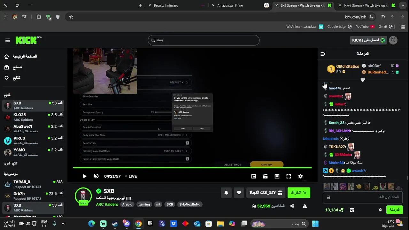Click the SXB streamer avatar with LIVE badge

coord(83,196)
